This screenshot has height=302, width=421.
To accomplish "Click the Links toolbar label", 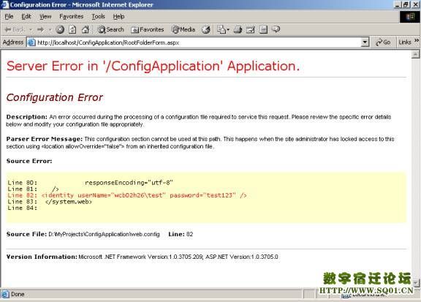I will click(405, 42).
